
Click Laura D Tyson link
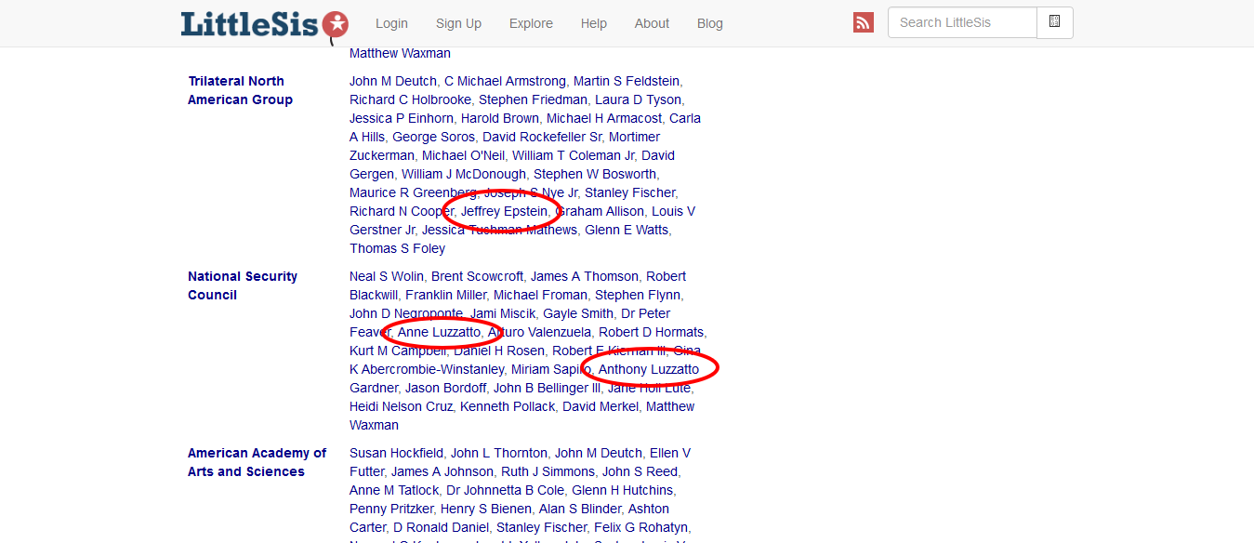(638, 99)
